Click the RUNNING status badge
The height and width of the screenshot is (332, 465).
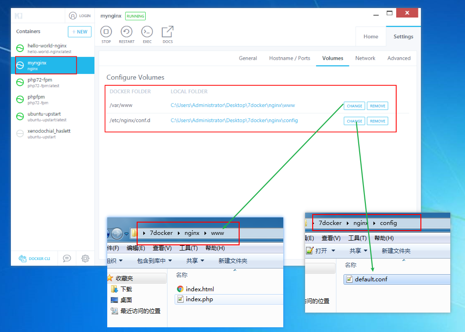(x=135, y=16)
